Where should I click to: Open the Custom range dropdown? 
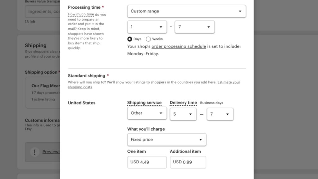[x=186, y=11]
